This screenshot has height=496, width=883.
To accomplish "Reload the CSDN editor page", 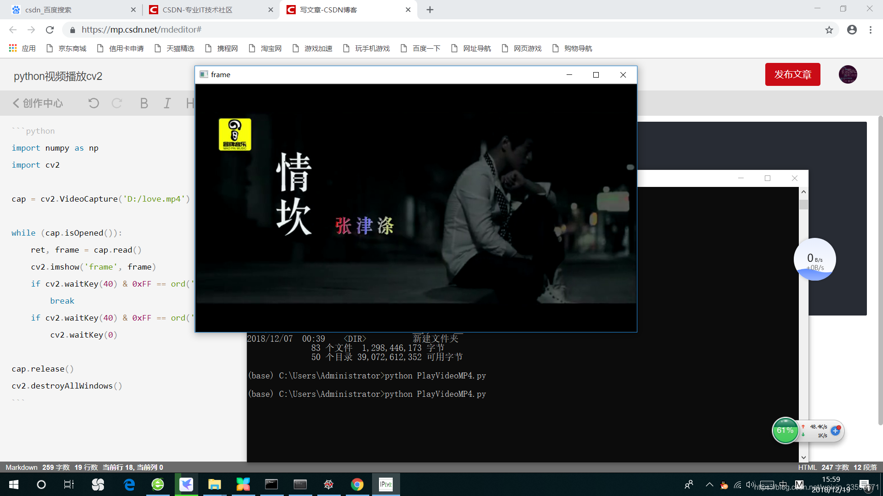I will tap(50, 30).
